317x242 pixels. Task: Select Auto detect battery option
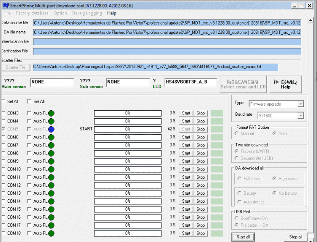coord(239,202)
